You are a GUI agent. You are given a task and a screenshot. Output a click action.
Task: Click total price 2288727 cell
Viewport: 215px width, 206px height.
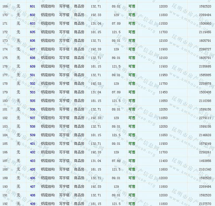tap(205, 49)
